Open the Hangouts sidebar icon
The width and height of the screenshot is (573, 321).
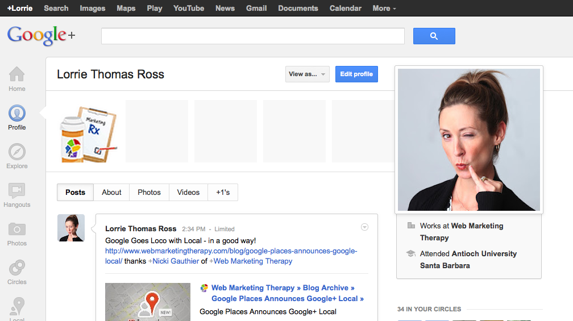pos(17,190)
